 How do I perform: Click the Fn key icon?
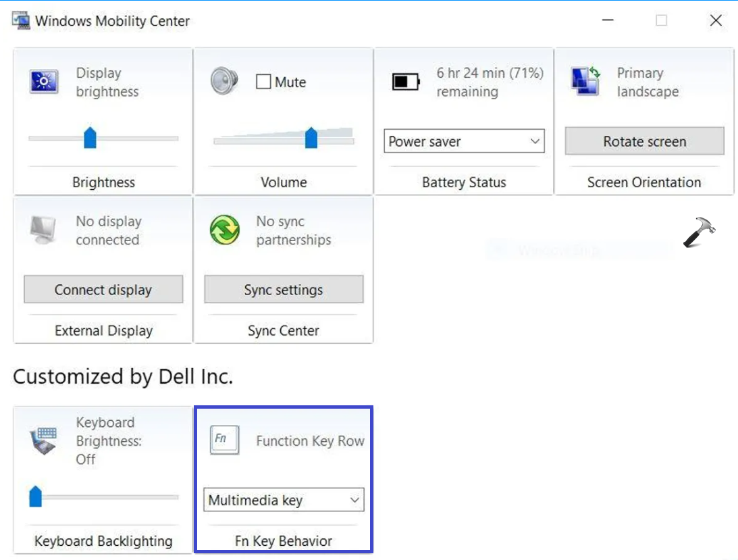point(224,440)
